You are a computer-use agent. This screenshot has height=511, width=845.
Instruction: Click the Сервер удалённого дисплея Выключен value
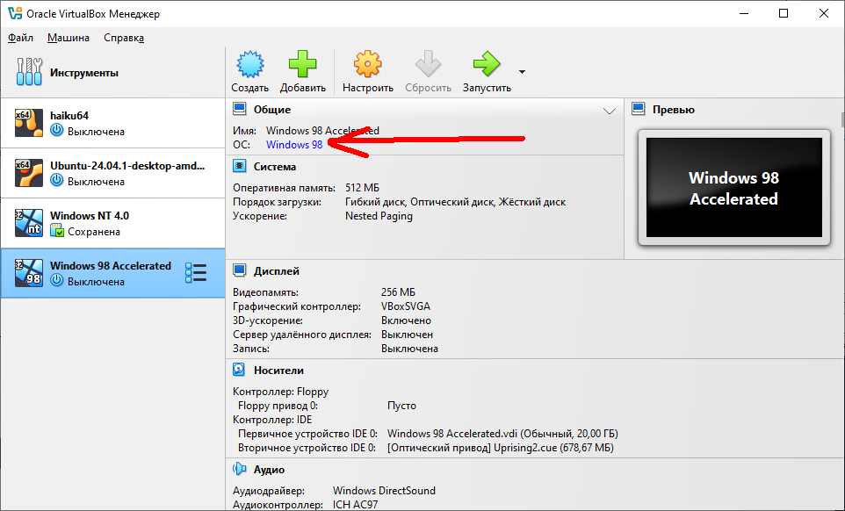(x=407, y=335)
